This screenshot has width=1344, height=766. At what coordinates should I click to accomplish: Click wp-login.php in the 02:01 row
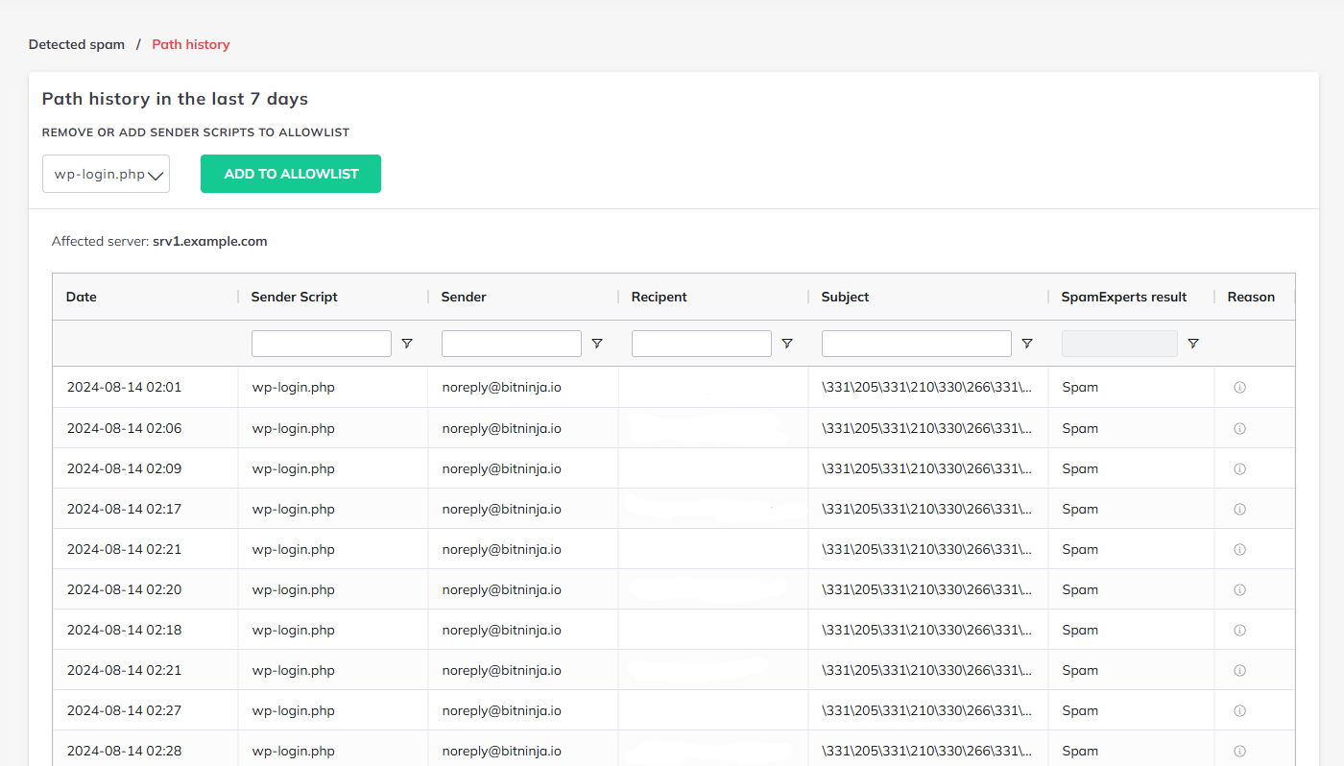pos(294,388)
